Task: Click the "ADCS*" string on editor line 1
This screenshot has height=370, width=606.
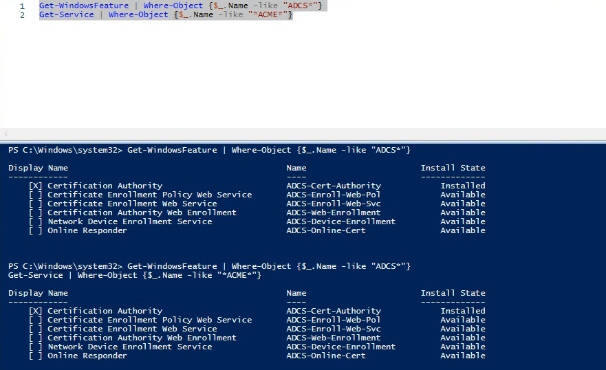Action: pyautogui.click(x=303, y=6)
